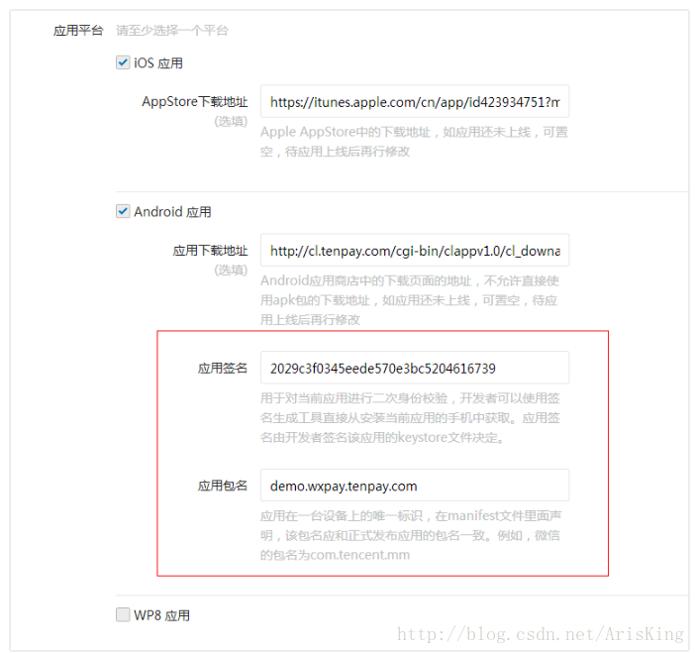Click the blog.csdn.net/ArisKing watermark text

(x=541, y=634)
